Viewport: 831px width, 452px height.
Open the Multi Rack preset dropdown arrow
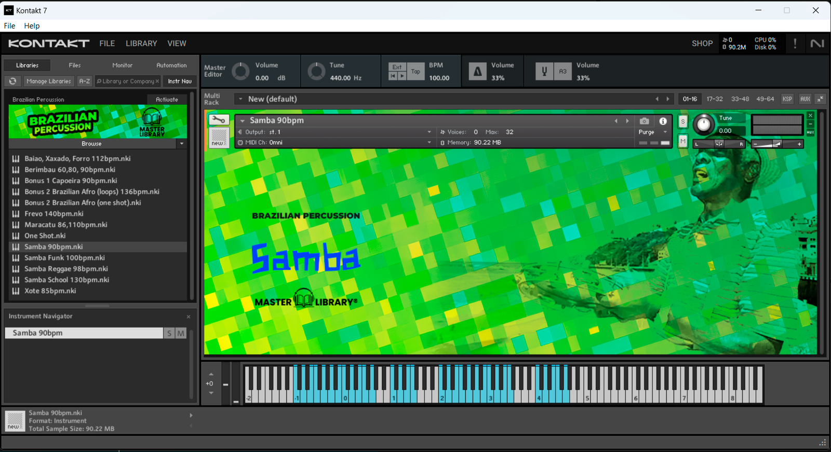pyautogui.click(x=240, y=99)
